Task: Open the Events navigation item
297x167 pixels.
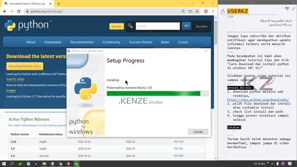Action: (183, 42)
